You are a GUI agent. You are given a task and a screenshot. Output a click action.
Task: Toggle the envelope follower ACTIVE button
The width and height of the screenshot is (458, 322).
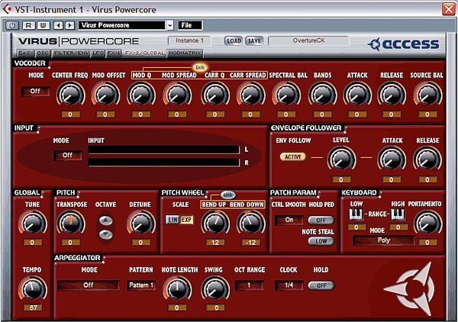click(293, 157)
